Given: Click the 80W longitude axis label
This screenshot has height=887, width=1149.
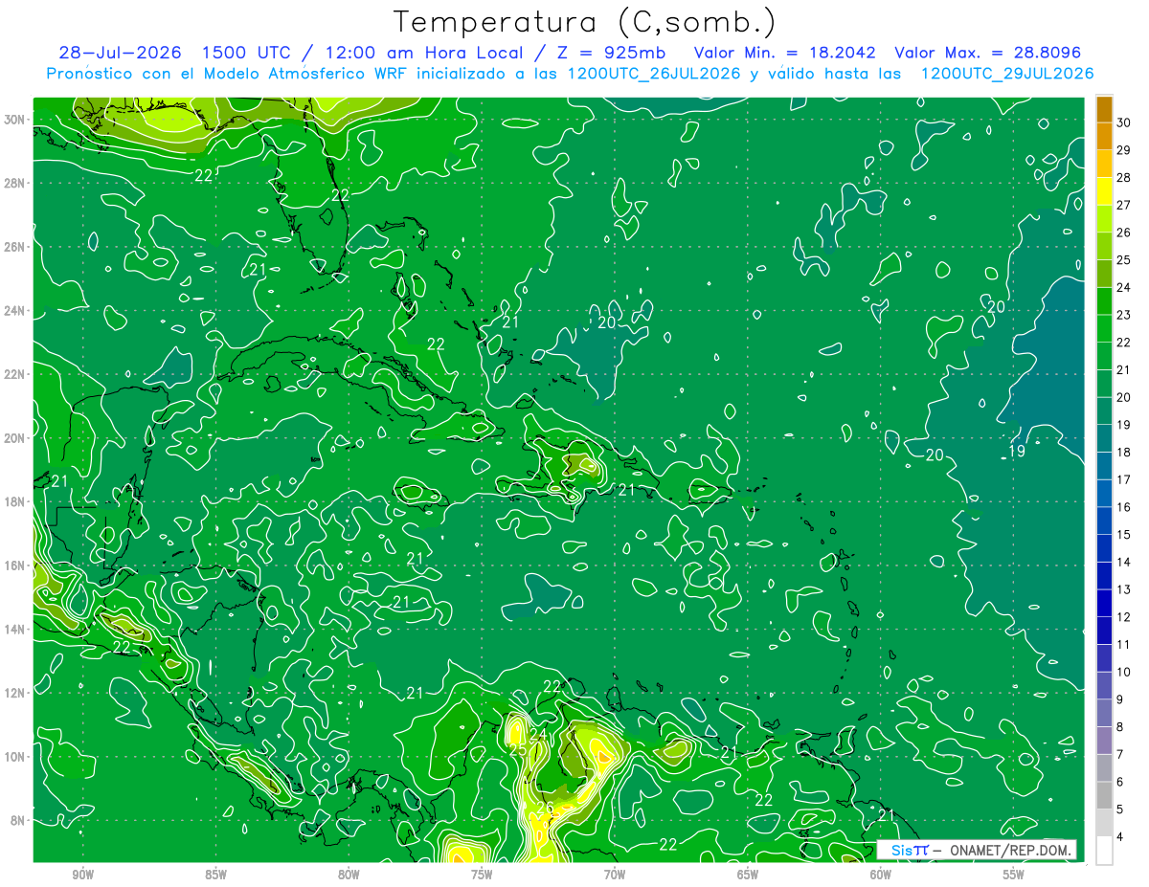Looking at the screenshot, I should pyautogui.click(x=349, y=875).
